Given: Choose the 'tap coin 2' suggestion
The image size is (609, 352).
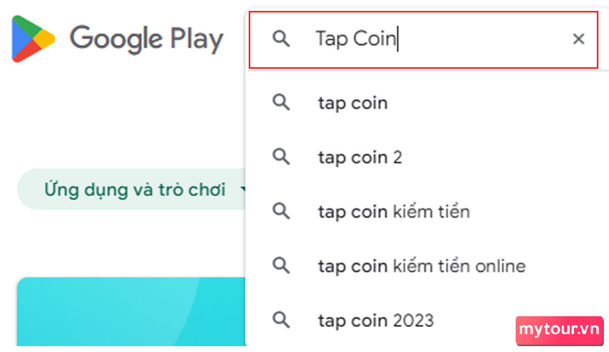Looking at the screenshot, I should pos(360,157).
